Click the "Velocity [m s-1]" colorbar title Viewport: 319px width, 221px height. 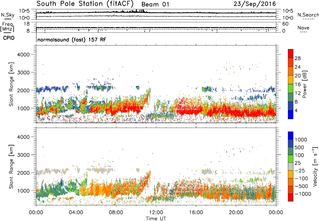pos(315,166)
